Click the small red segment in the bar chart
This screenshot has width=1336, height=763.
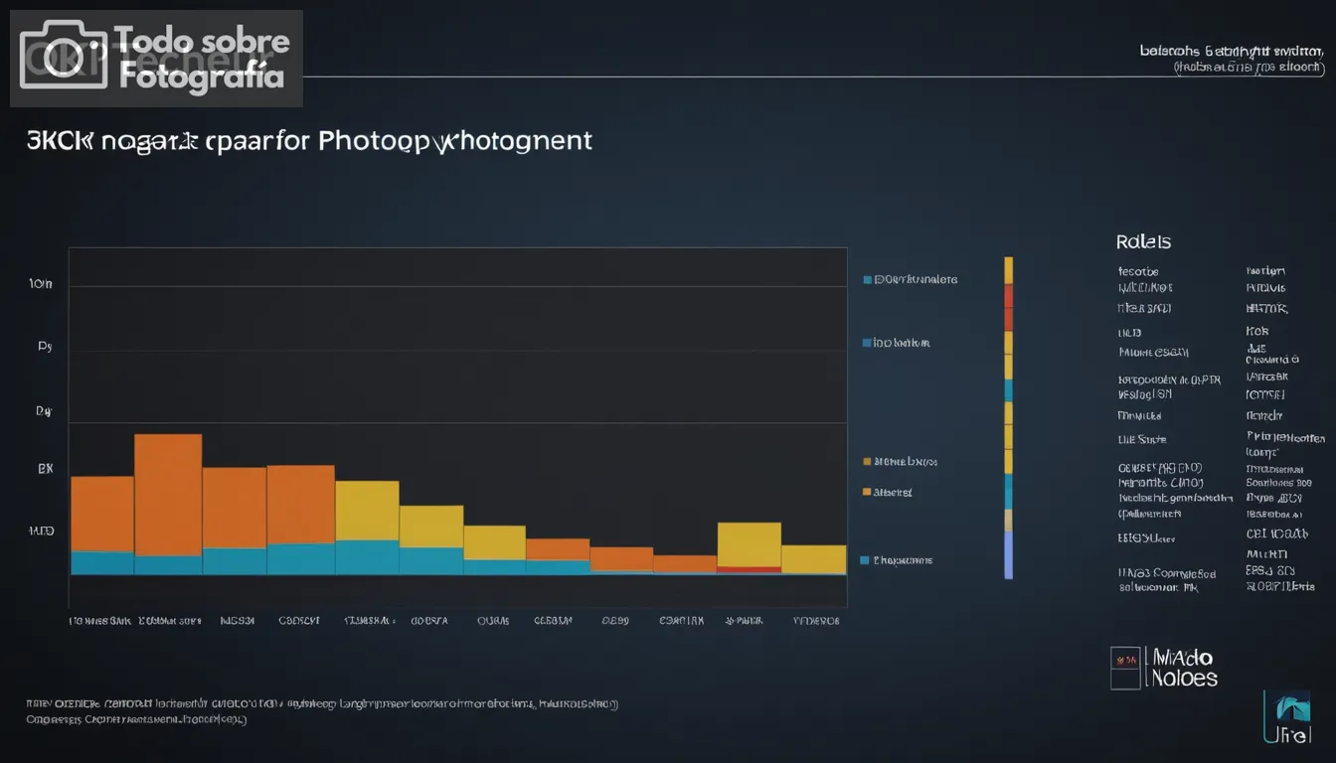[x=749, y=569]
